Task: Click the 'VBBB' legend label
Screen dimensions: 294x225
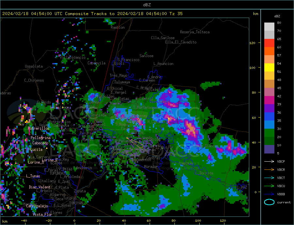Action: 281,194
